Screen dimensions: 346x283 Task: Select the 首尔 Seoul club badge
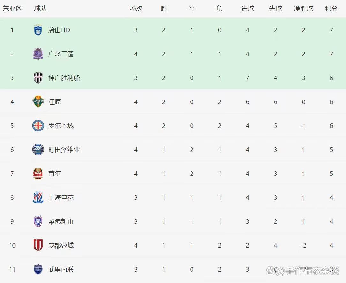coord(38,174)
